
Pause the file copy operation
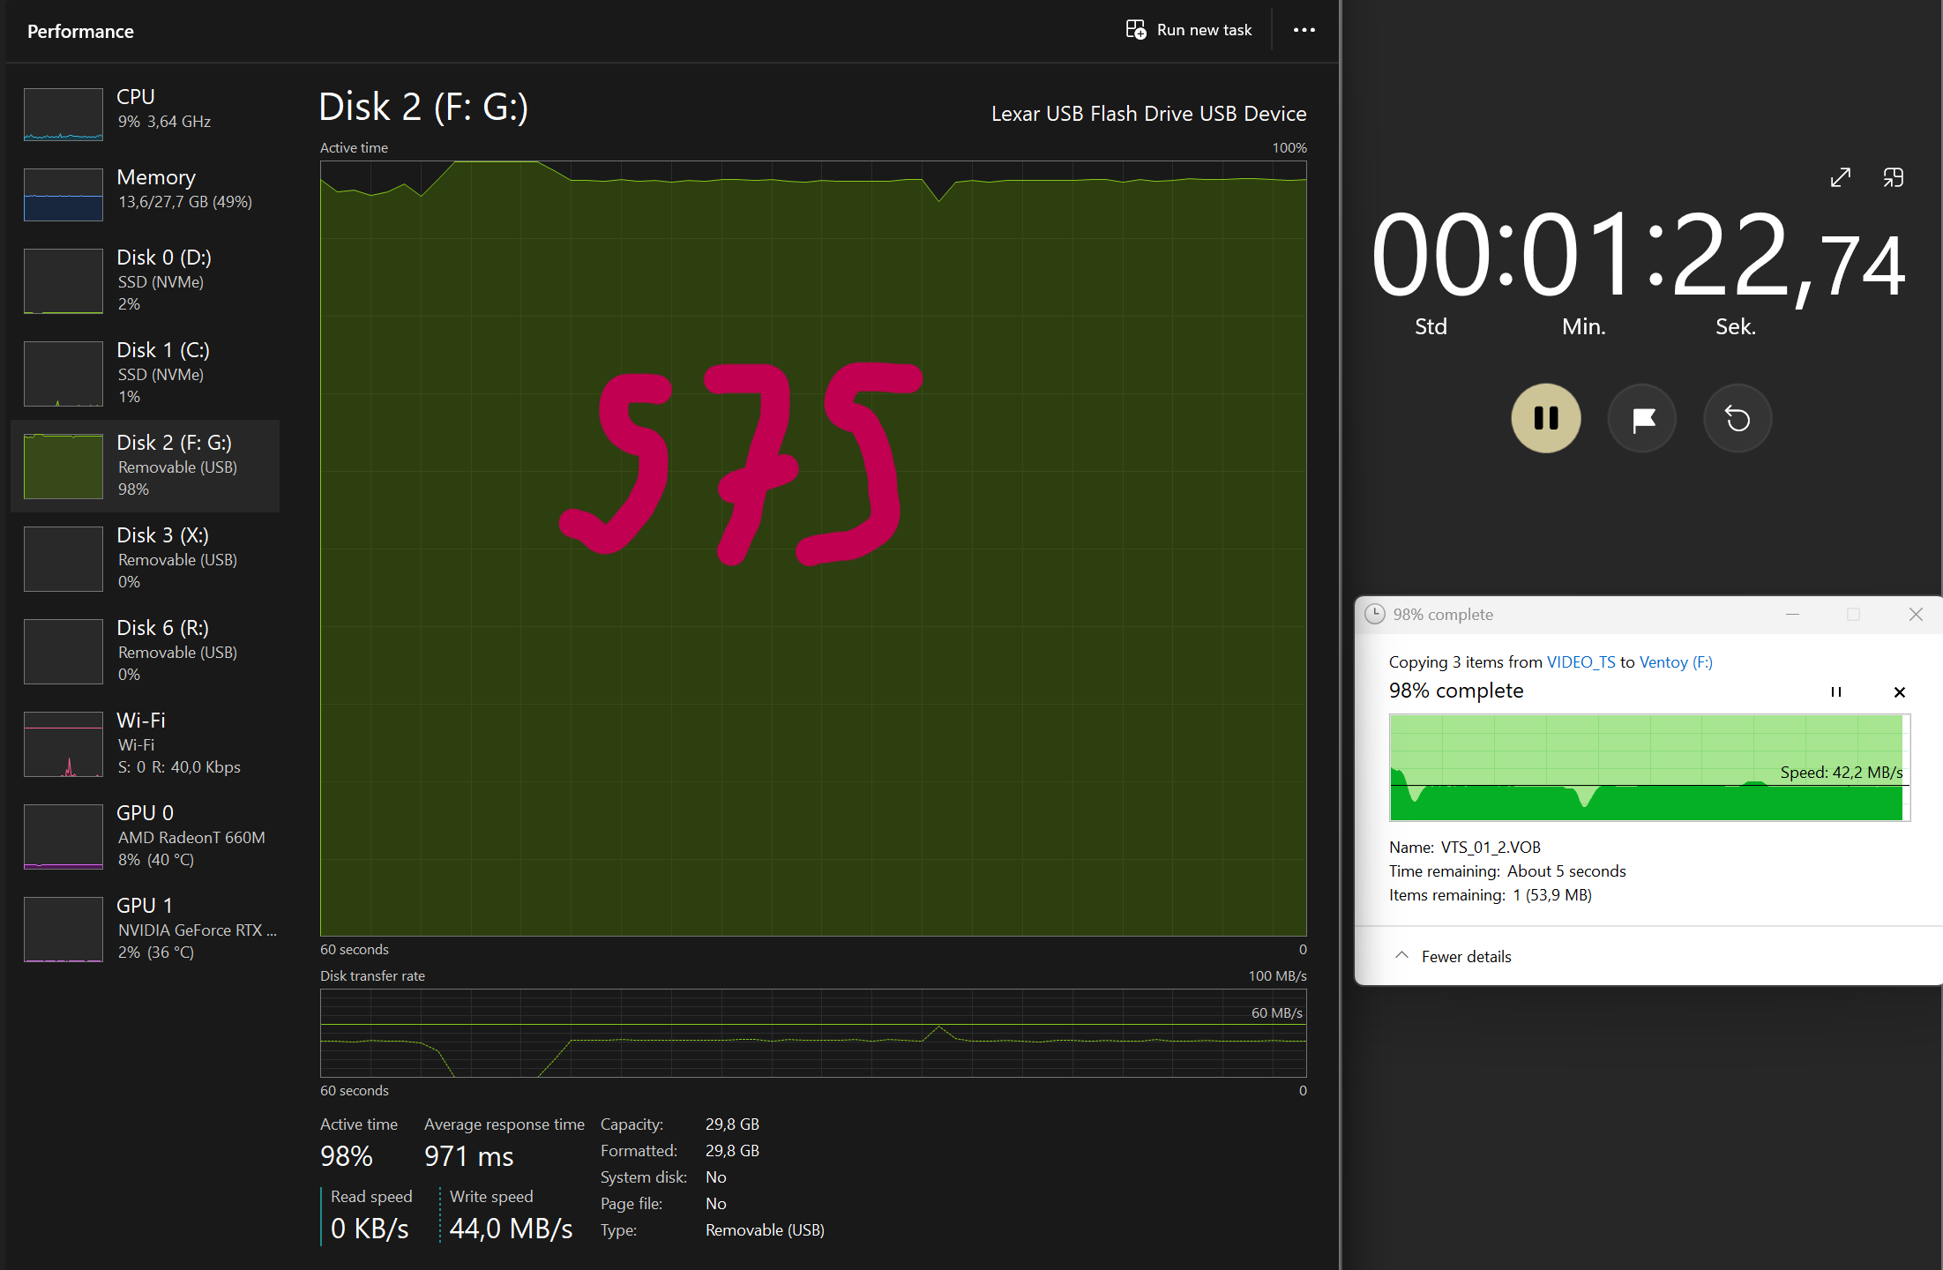pyautogui.click(x=1836, y=692)
